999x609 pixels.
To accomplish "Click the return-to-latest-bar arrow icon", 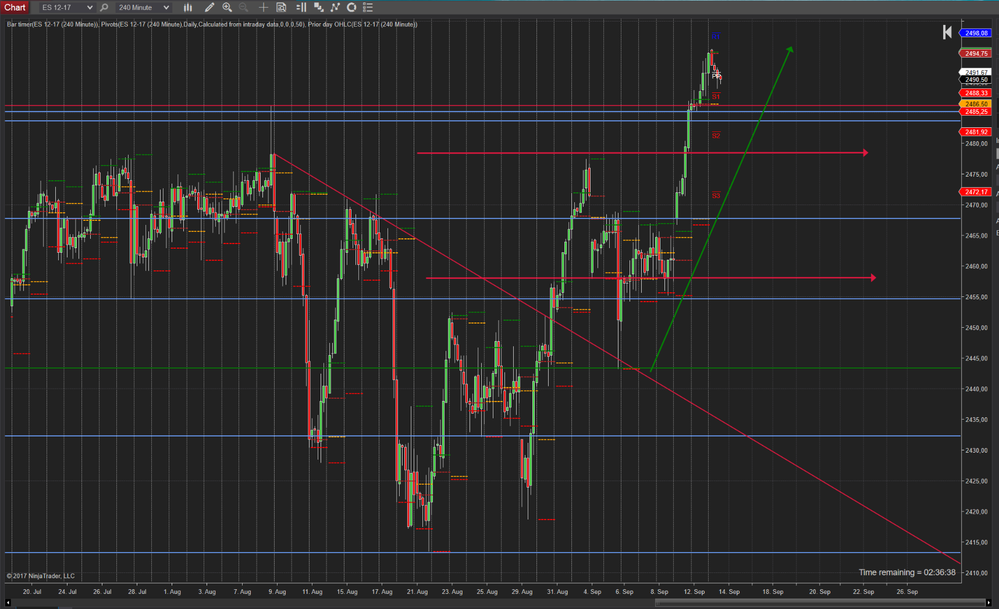I will [x=947, y=32].
